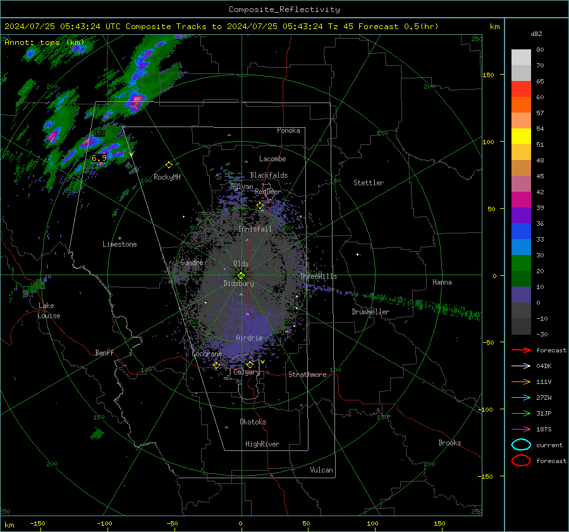Click the Composite_Reflectivity title
The image size is (569, 532).
[x=284, y=9]
